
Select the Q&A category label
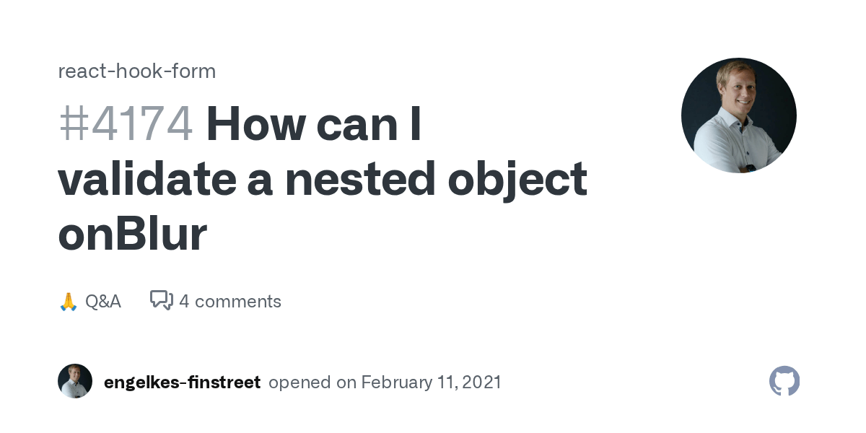click(x=103, y=301)
